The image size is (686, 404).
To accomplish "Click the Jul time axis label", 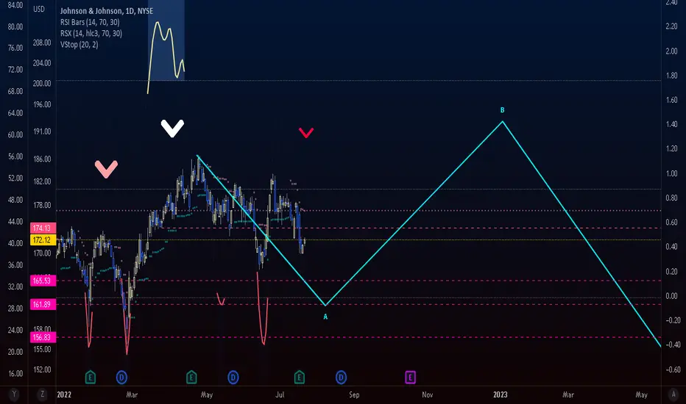I will coord(280,394).
